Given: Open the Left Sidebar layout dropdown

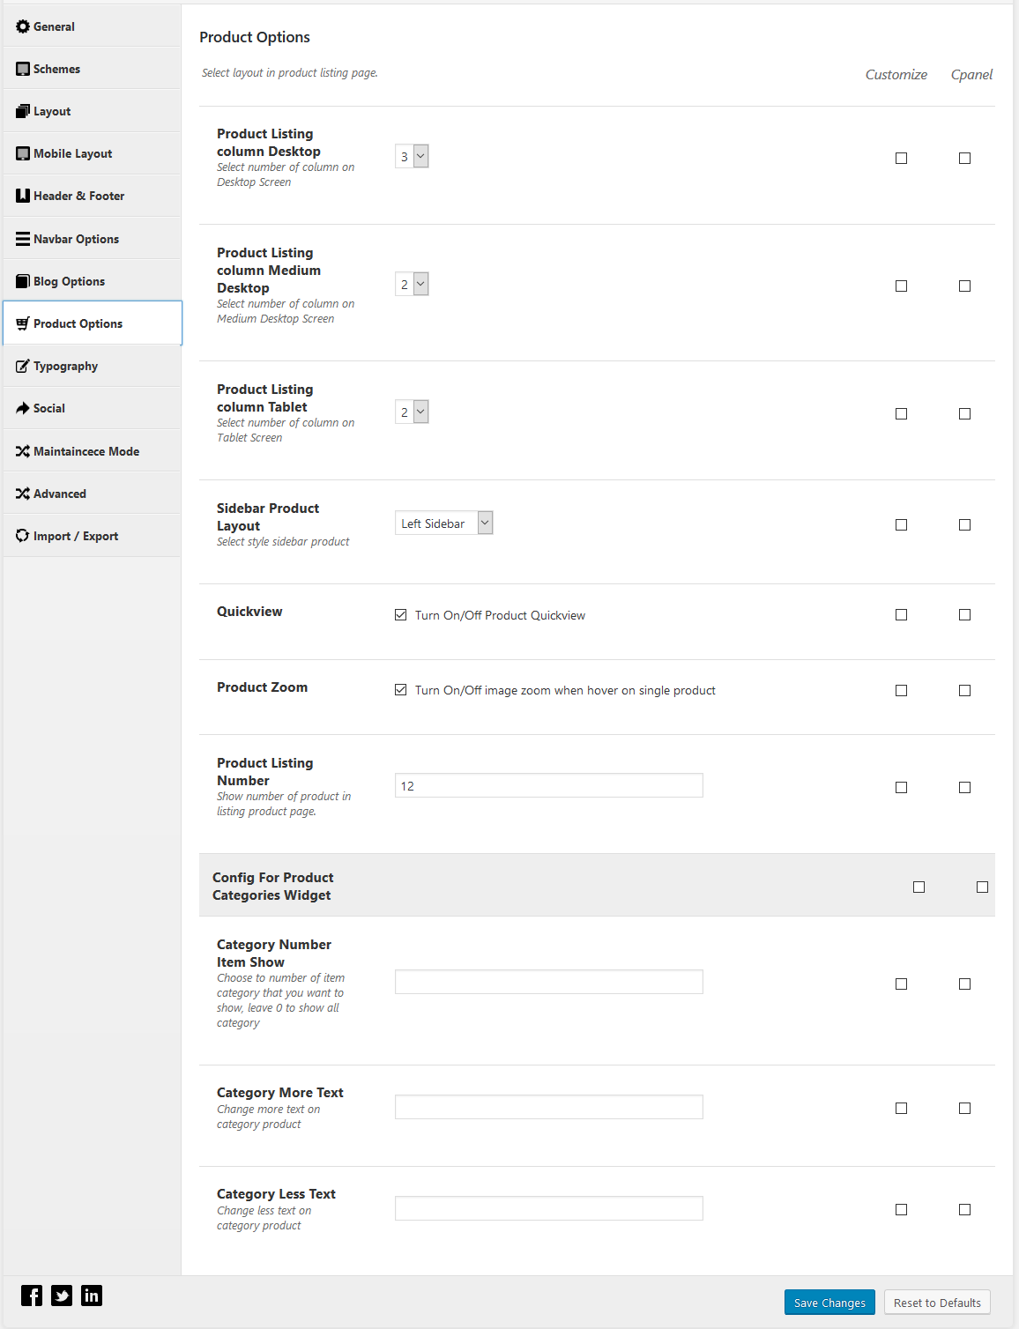Looking at the screenshot, I should (x=443, y=523).
